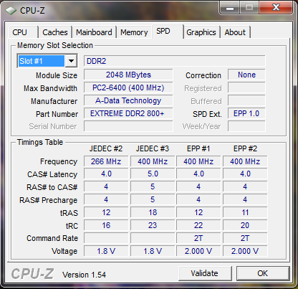Click the empty Registered field

[246, 87]
